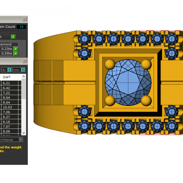
Task: Click the round button beside Materials
Action: (20, 139)
